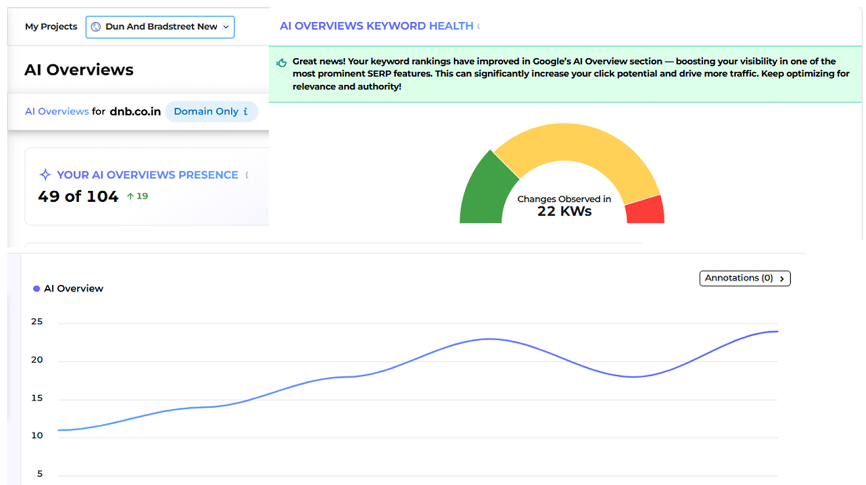Click the green up arrow beside 19
The height and width of the screenshot is (485, 866).
click(130, 196)
